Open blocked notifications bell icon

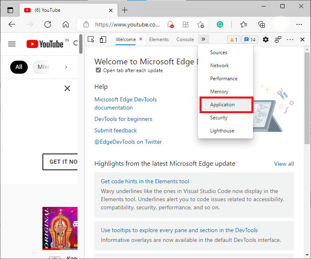[x=170, y=24]
